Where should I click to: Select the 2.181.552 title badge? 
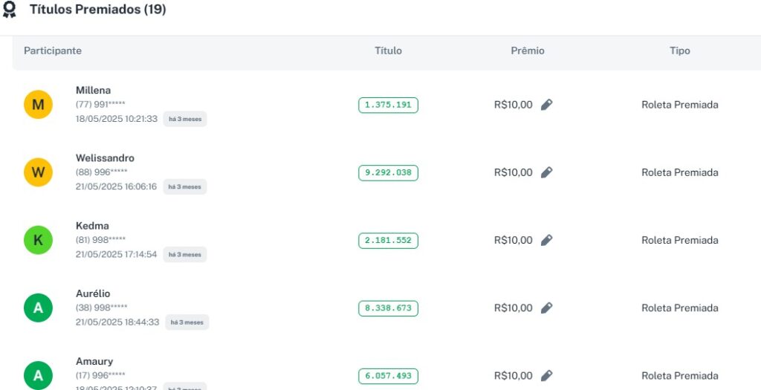point(388,240)
